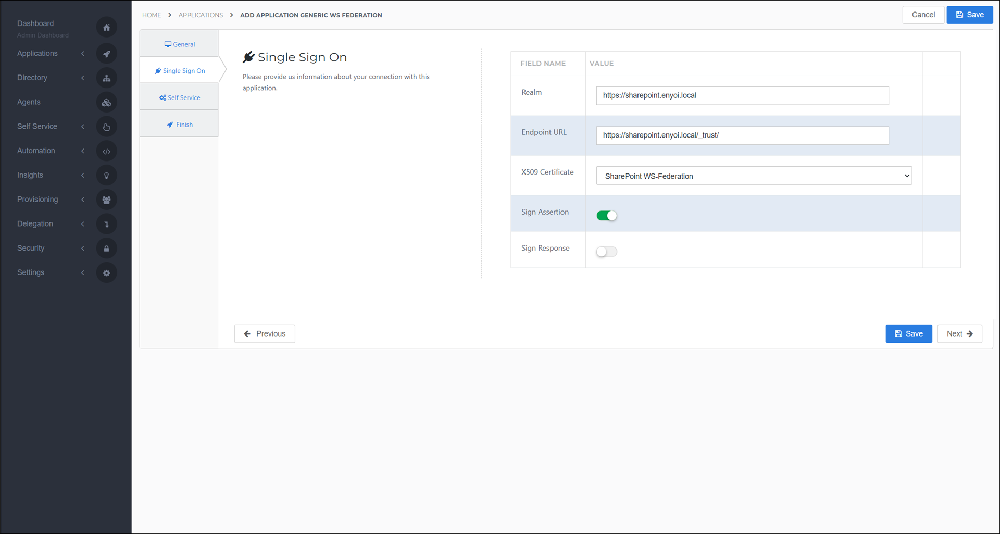1000x534 pixels.
Task: Expand the Settings sidebar chevron
Action: (x=83, y=272)
